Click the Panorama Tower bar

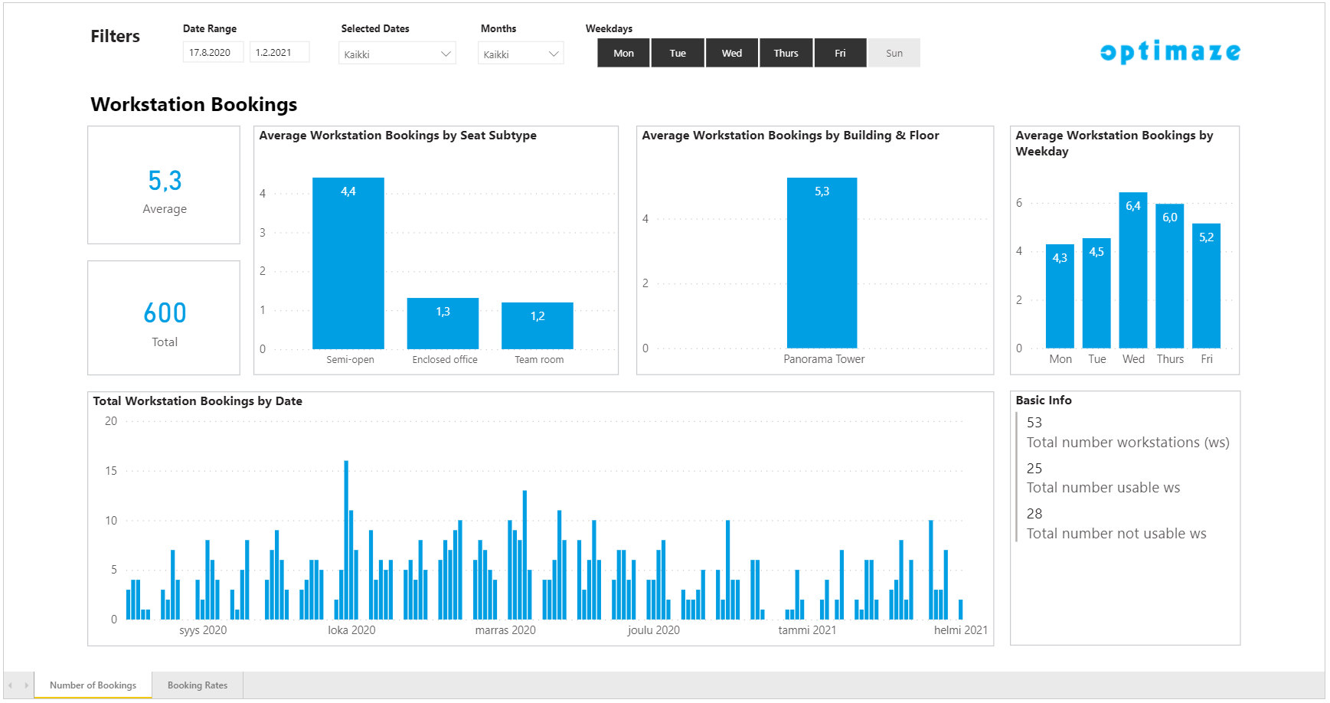click(822, 264)
